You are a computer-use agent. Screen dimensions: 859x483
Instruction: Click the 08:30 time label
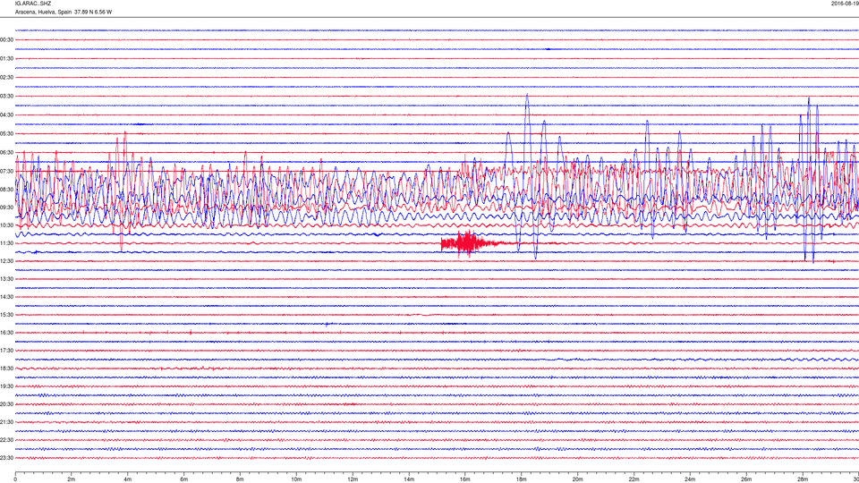(6, 190)
